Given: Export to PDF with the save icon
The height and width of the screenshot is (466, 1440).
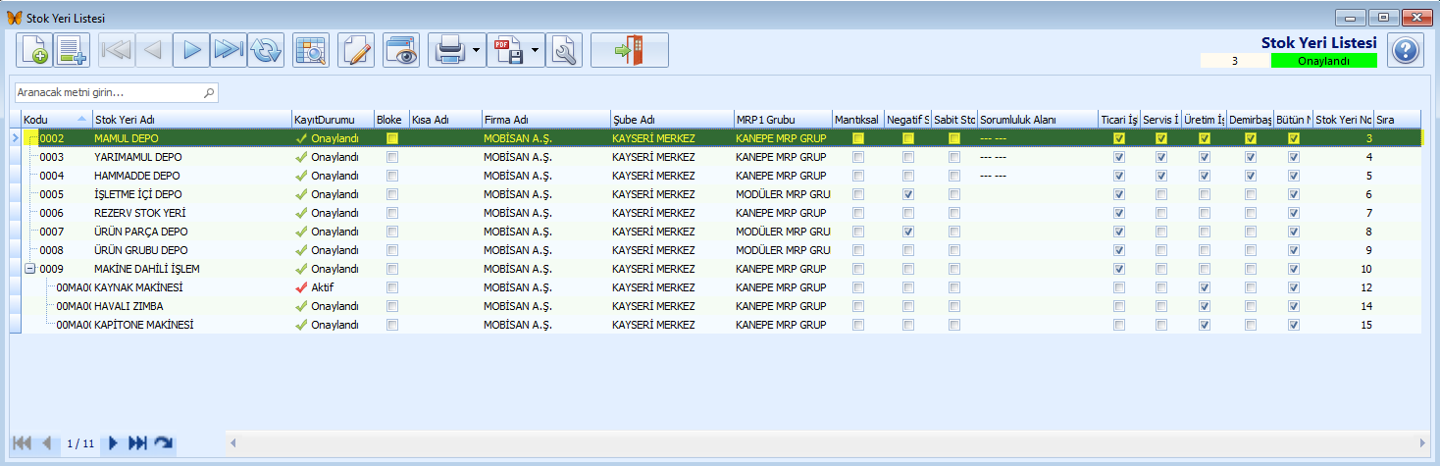Looking at the screenshot, I should click(x=508, y=50).
